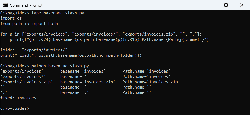Click the print("fixed:" normpath line
The height and width of the screenshot is (115, 250).
[x=71, y=55]
